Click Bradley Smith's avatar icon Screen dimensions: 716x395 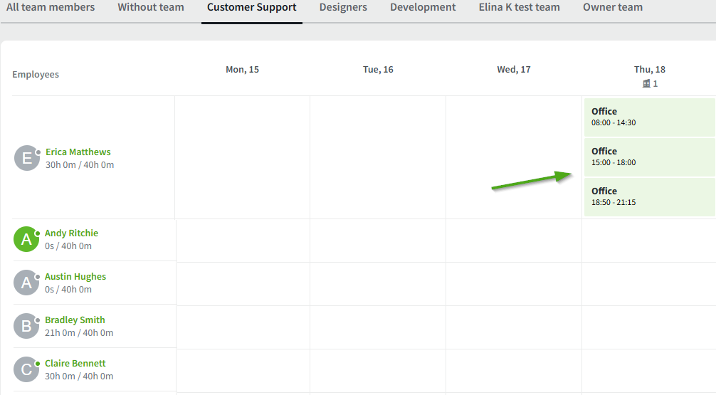(x=26, y=327)
